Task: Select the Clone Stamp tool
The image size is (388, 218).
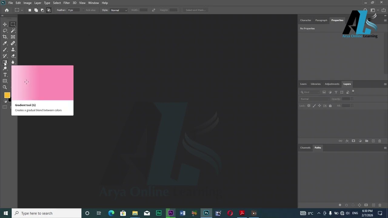Action: [x=13, y=50]
